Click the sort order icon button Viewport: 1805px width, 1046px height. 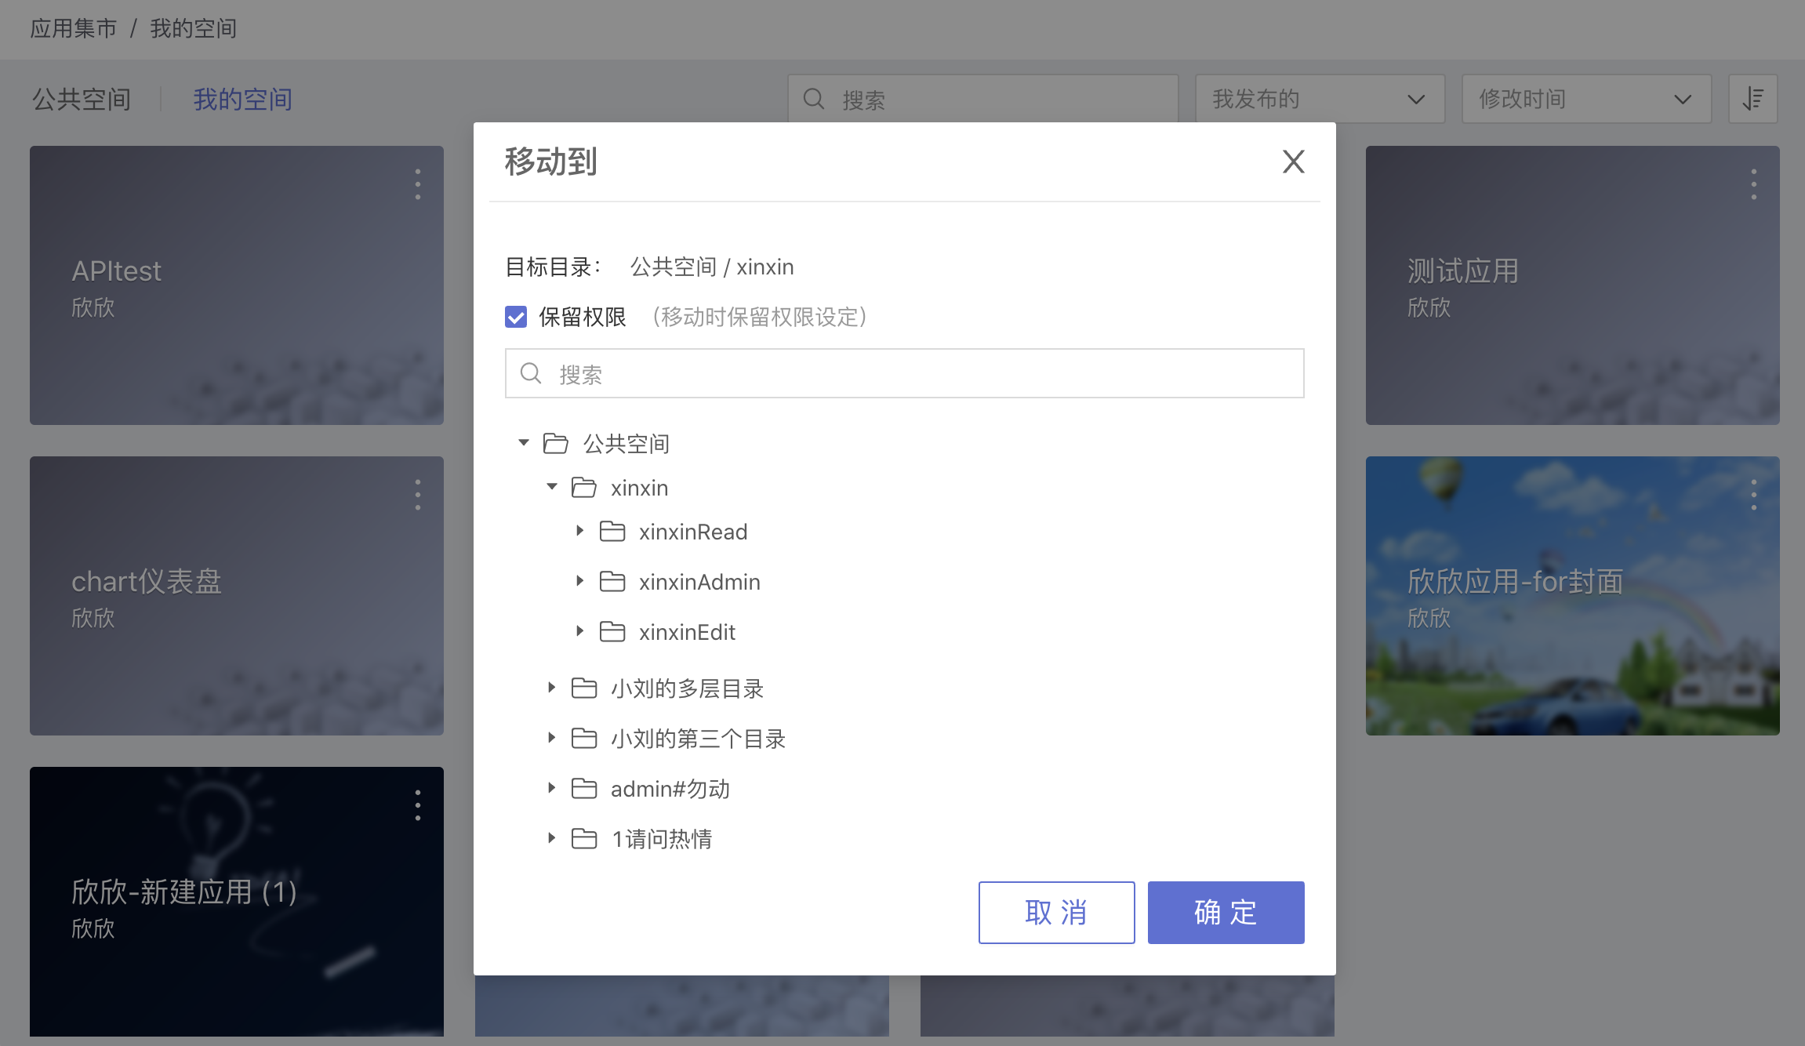click(1752, 99)
